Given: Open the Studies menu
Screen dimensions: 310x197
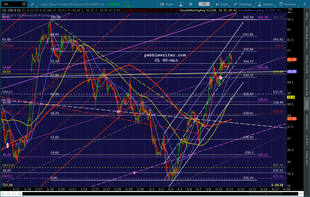Looking at the screenshot, I should pyautogui.click(x=266, y=4).
